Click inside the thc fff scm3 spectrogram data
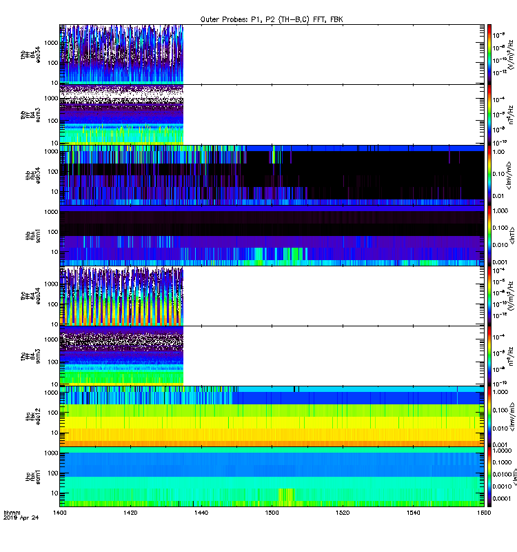This screenshot has height=552, width=517. (121, 356)
